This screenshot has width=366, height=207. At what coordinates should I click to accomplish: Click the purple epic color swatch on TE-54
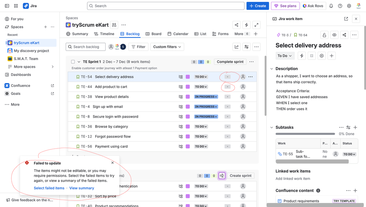click(188, 77)
